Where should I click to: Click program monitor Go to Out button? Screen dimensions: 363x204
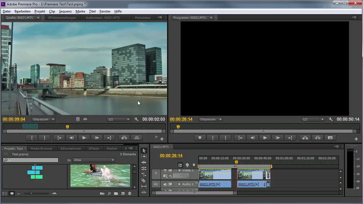290,138
